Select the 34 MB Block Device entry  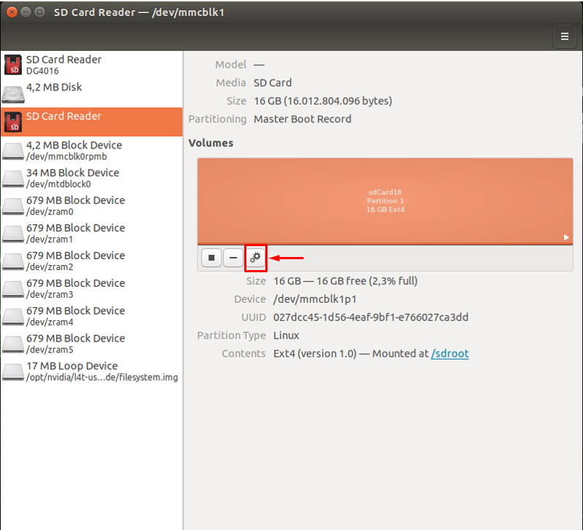click(x=92, y=178)
